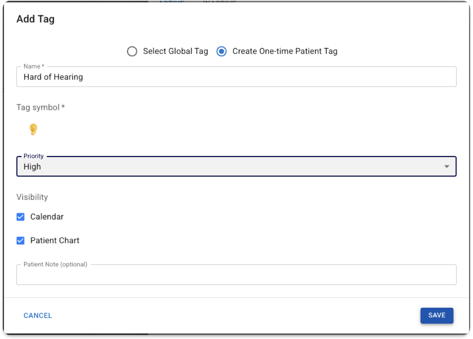Click the 'Patient Chart' checkbox label text
This screenshot has width=473, height=339.
(54, 240)
